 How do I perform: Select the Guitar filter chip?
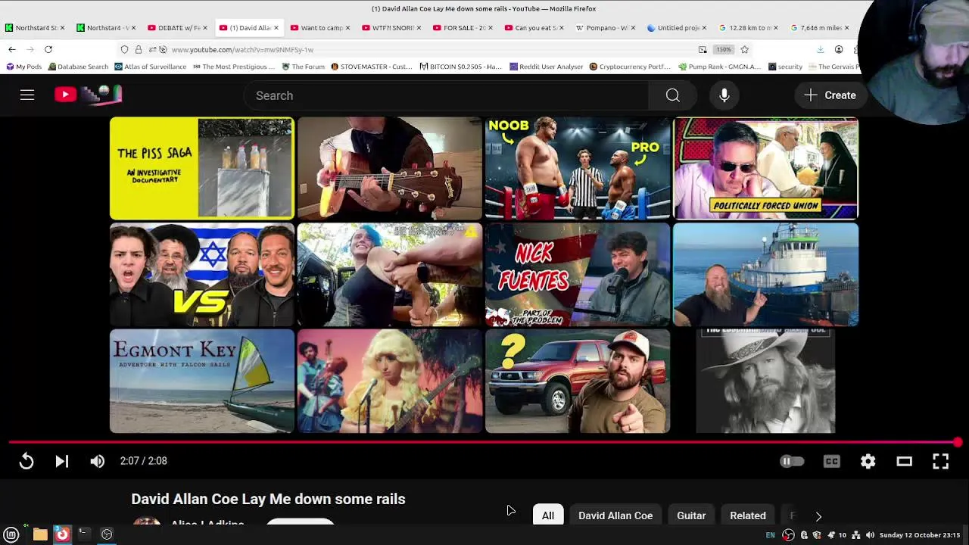point(691,515)
